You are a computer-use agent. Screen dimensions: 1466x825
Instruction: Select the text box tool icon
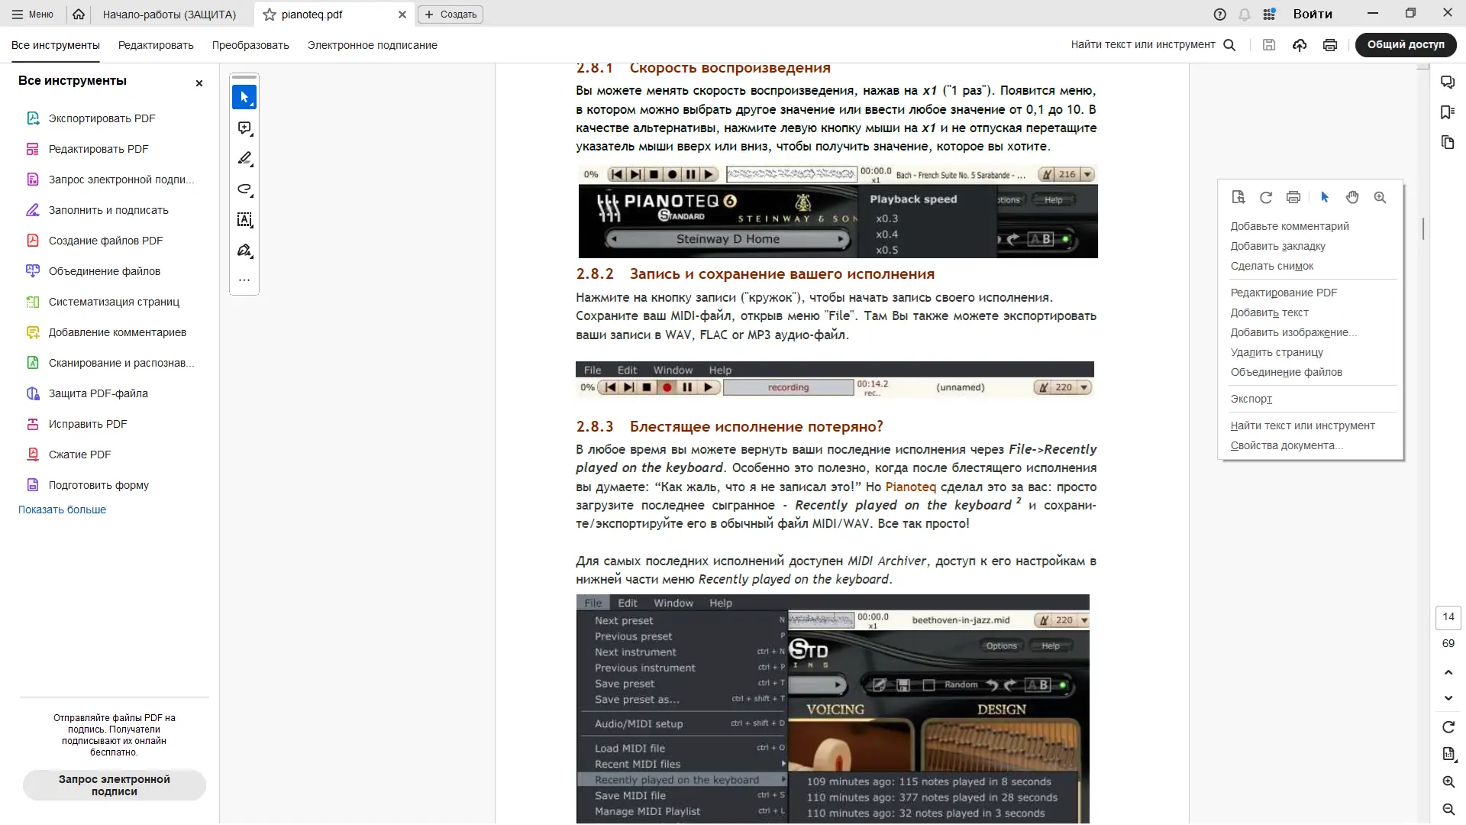(244, 220)
